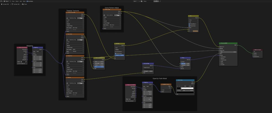Open material browse icon beside Pants field
The height and width of the screenshot is (113, 272).
(x=142, y=1)
